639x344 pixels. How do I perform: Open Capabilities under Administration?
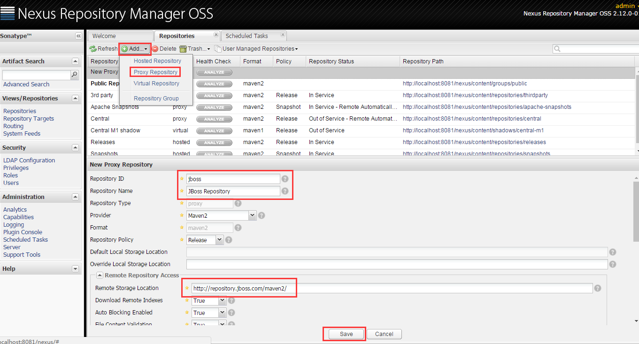(x=18, y=217)
